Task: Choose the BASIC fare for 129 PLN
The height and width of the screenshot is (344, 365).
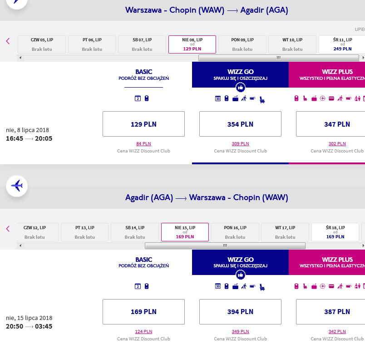Action: 143,124
